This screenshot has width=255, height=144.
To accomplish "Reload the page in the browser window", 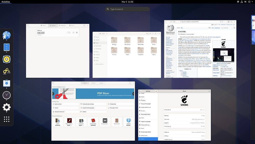I will pos(171,22).
